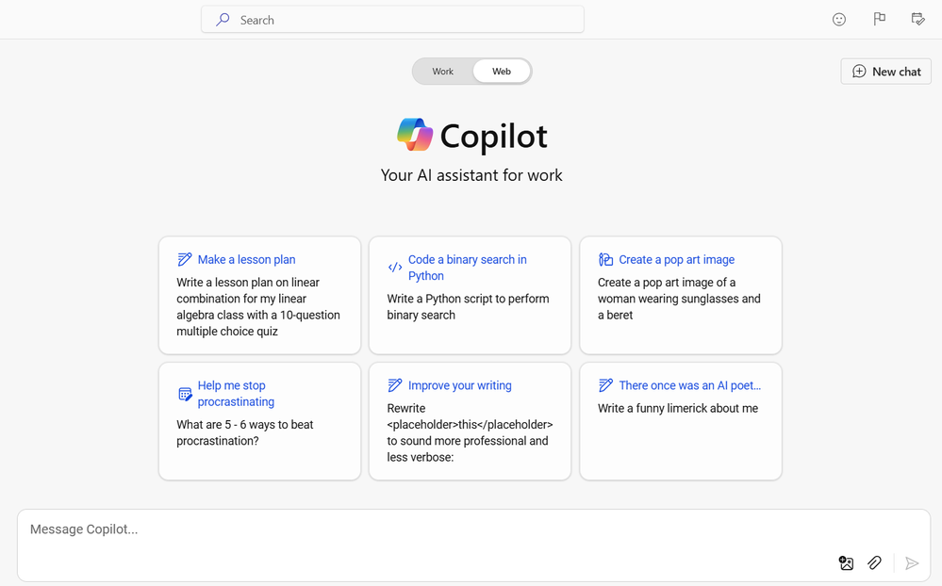This screenshot has width=942, height=586.
Task: Open the calendar checkmark icon in top bar
Action: click(918, 19)
